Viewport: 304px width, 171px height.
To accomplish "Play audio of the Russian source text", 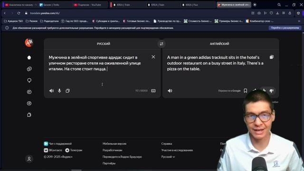I will pos(51,91).
